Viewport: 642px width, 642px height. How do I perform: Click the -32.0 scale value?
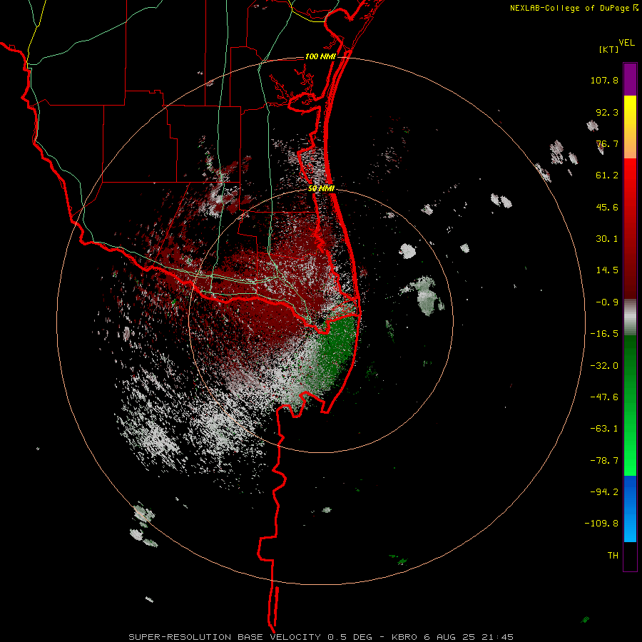pyautogui.click(x=604, y=366)
